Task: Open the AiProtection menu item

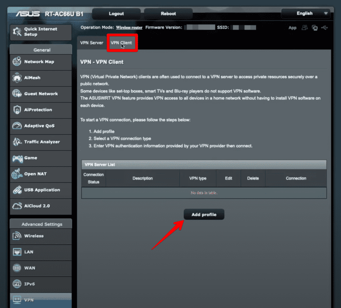Action: 41,110
